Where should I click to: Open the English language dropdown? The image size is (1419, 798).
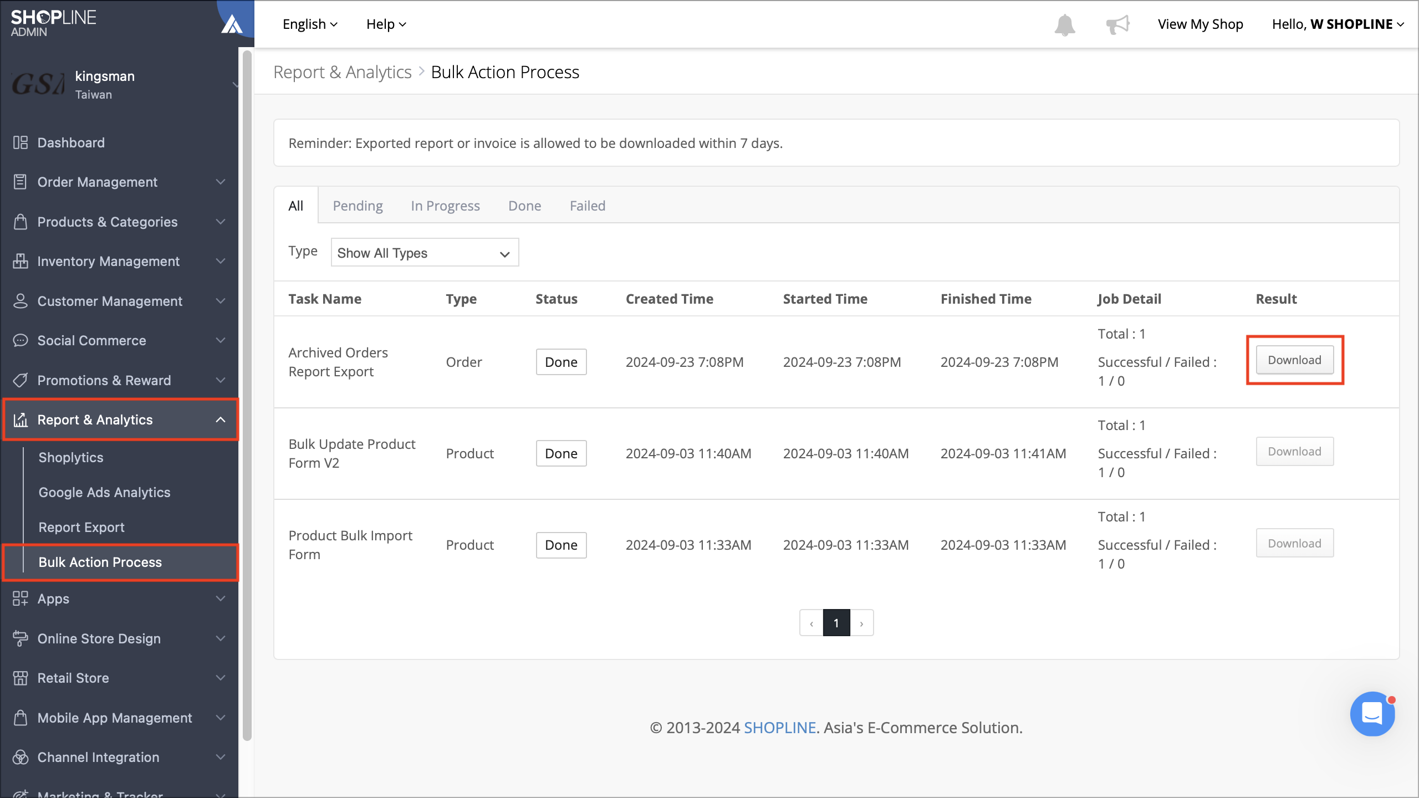pyautogui.click(x=310, y=24)
